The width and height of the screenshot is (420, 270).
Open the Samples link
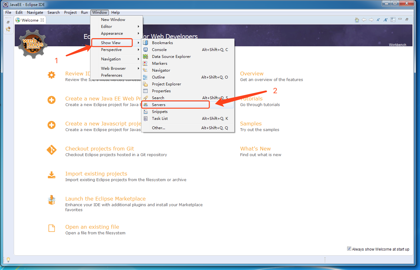pyautogui.click(x=251, y=124)
